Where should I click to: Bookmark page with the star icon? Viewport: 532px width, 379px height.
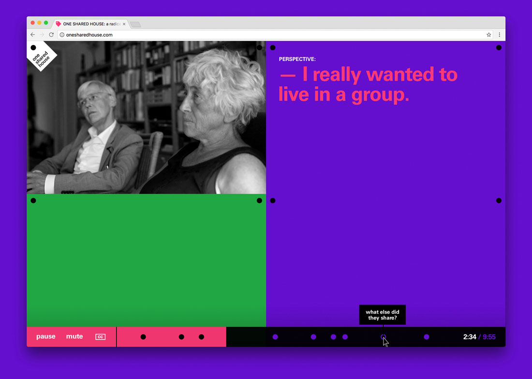point(488,35)
